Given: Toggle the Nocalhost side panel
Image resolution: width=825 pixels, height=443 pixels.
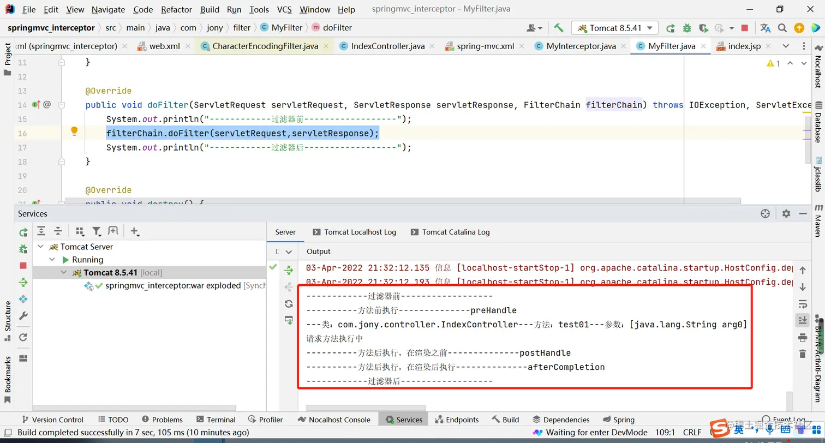Looking at the screenshot, I should click(x=818, y=66).
